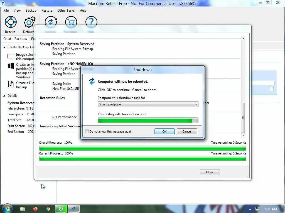Click the File and Folder backup icon
285x213 pixels.
(x=11, y=84)
